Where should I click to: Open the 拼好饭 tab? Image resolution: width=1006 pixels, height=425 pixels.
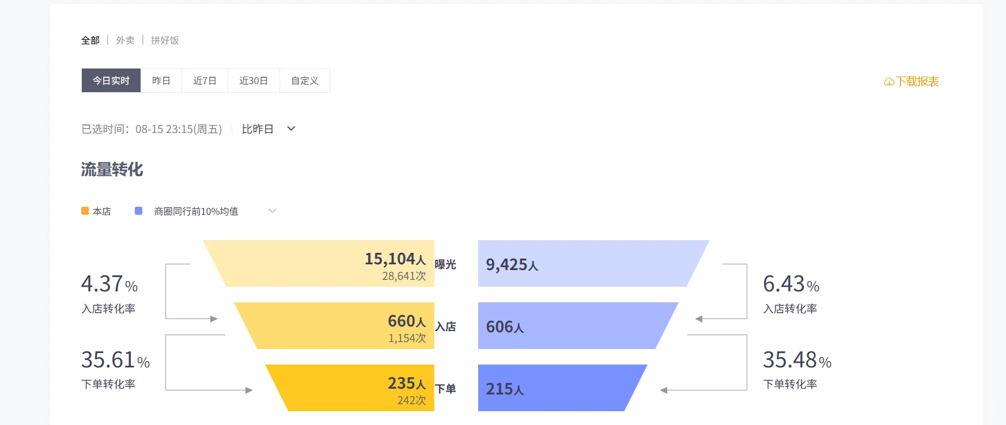[x=165, y=40]
